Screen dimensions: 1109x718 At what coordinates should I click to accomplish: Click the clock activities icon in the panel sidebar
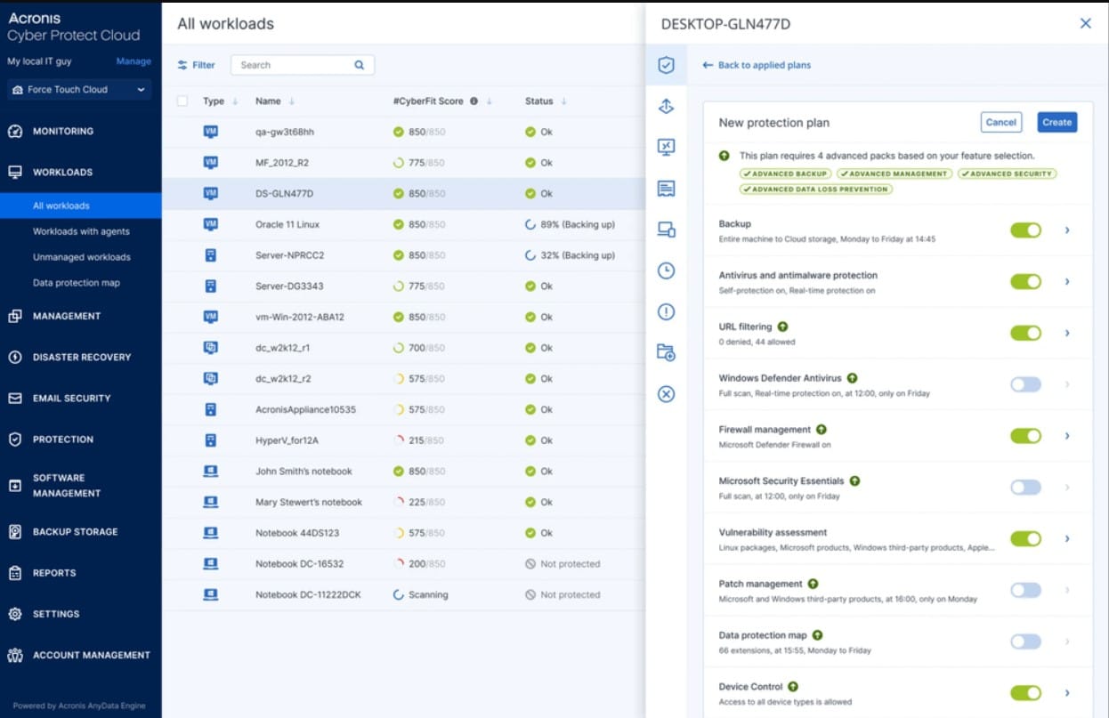(x=666, y=270)
